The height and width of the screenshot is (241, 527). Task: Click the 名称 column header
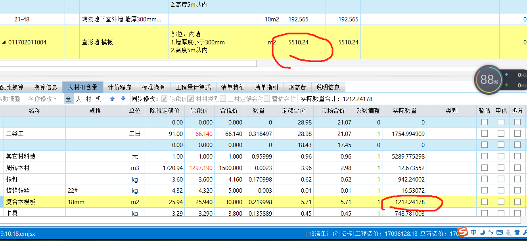[x=34, y=111]
